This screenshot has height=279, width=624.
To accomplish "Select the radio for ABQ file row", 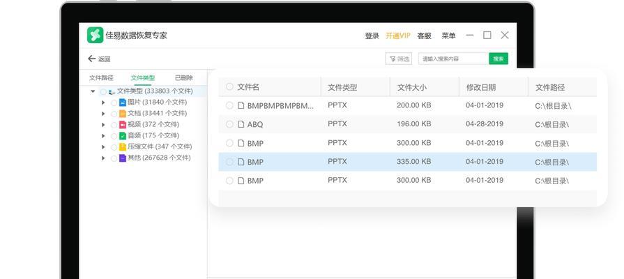I will pos(229,124).
